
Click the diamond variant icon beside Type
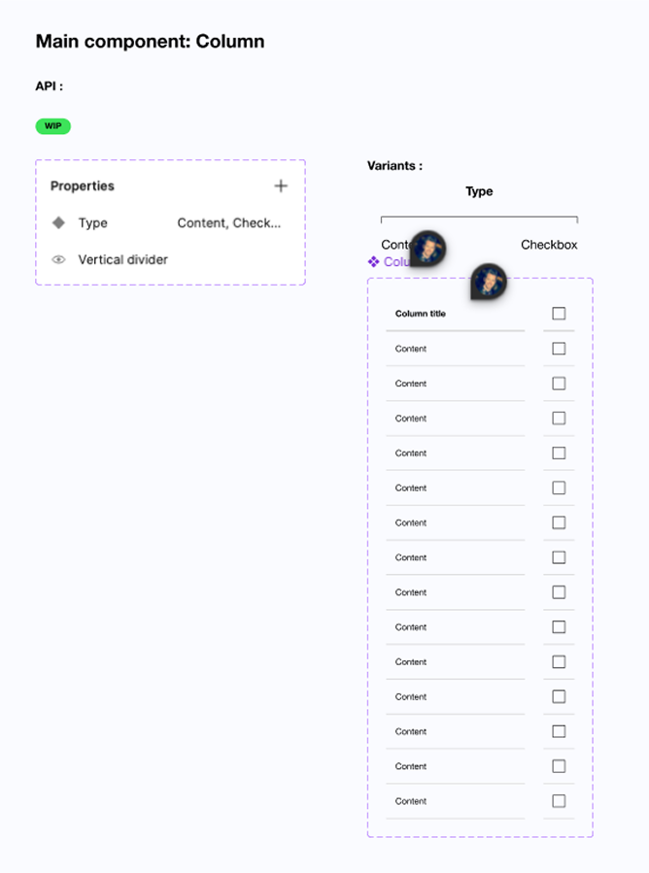(58, 222)
